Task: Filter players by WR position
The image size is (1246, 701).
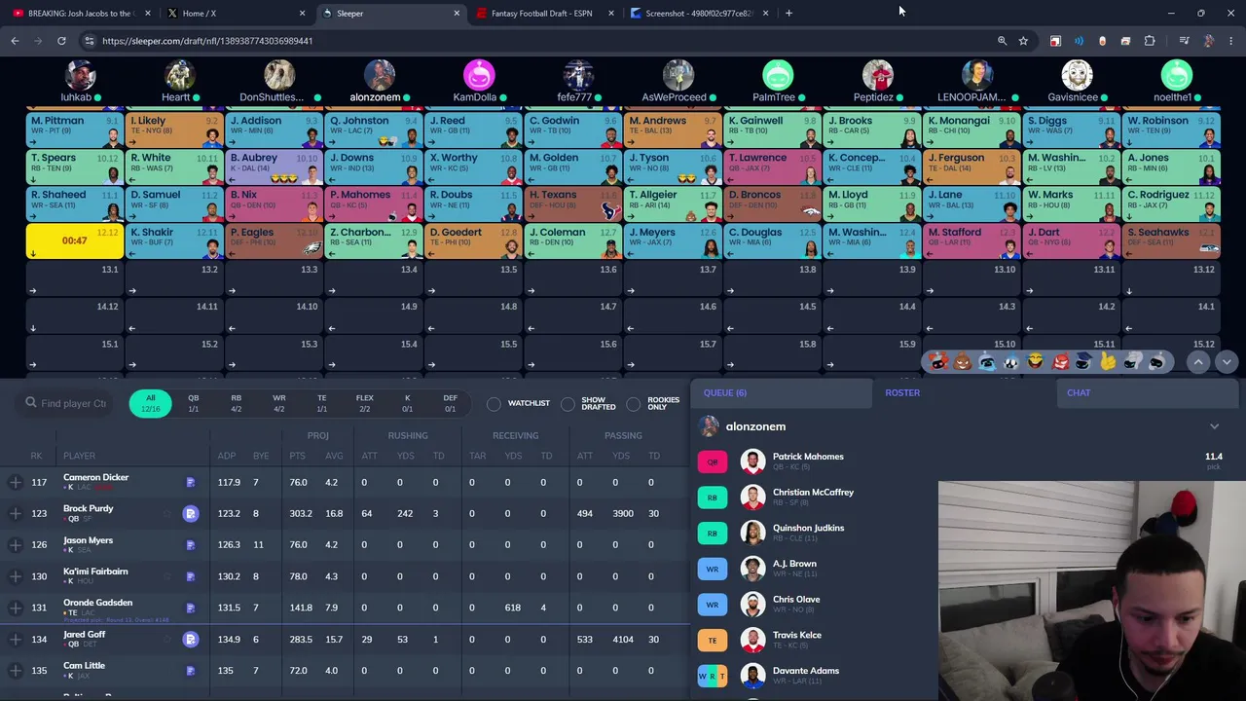Action: tap(279, 403)
